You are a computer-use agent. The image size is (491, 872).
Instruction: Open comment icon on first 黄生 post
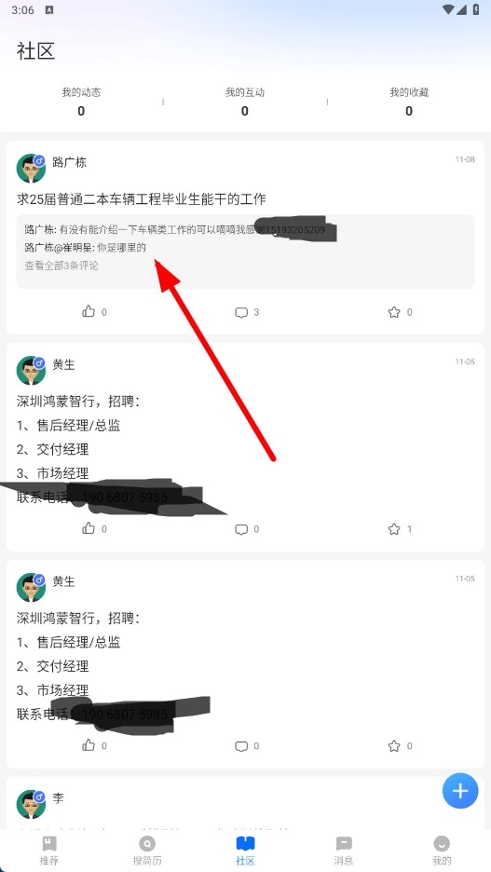[x=240, y=529]
